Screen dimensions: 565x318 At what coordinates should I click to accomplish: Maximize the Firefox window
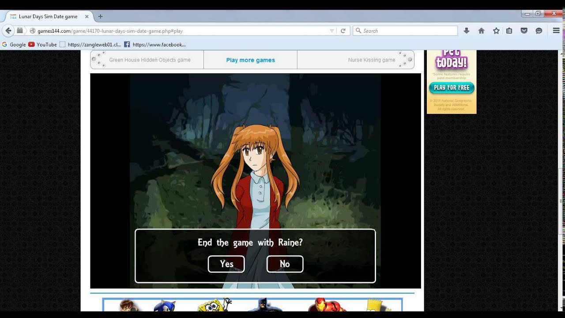click(538, 14)
